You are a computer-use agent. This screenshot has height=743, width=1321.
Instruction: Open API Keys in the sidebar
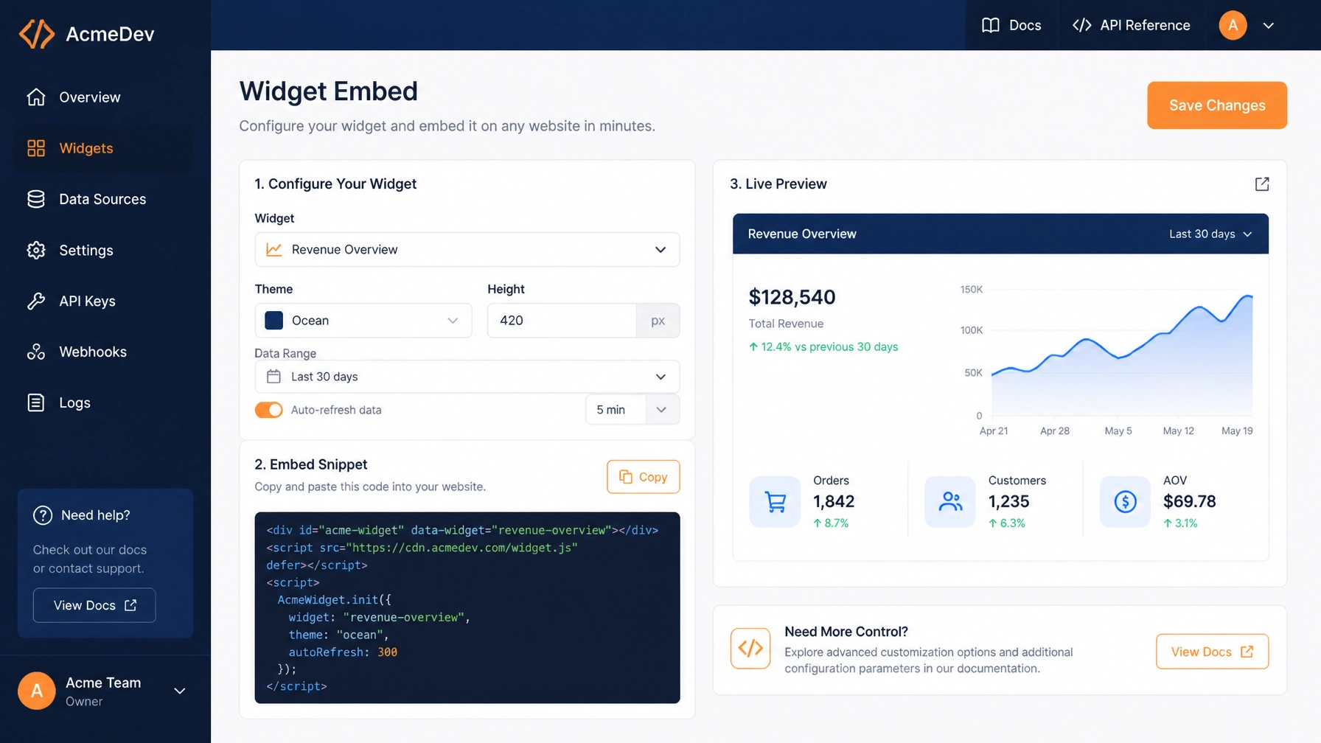point(104,301)
